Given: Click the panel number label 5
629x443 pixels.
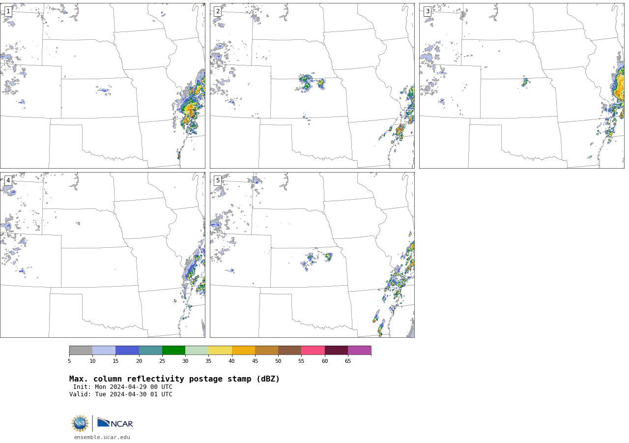Looking at the screenshot, I should [x=218, y=180].
